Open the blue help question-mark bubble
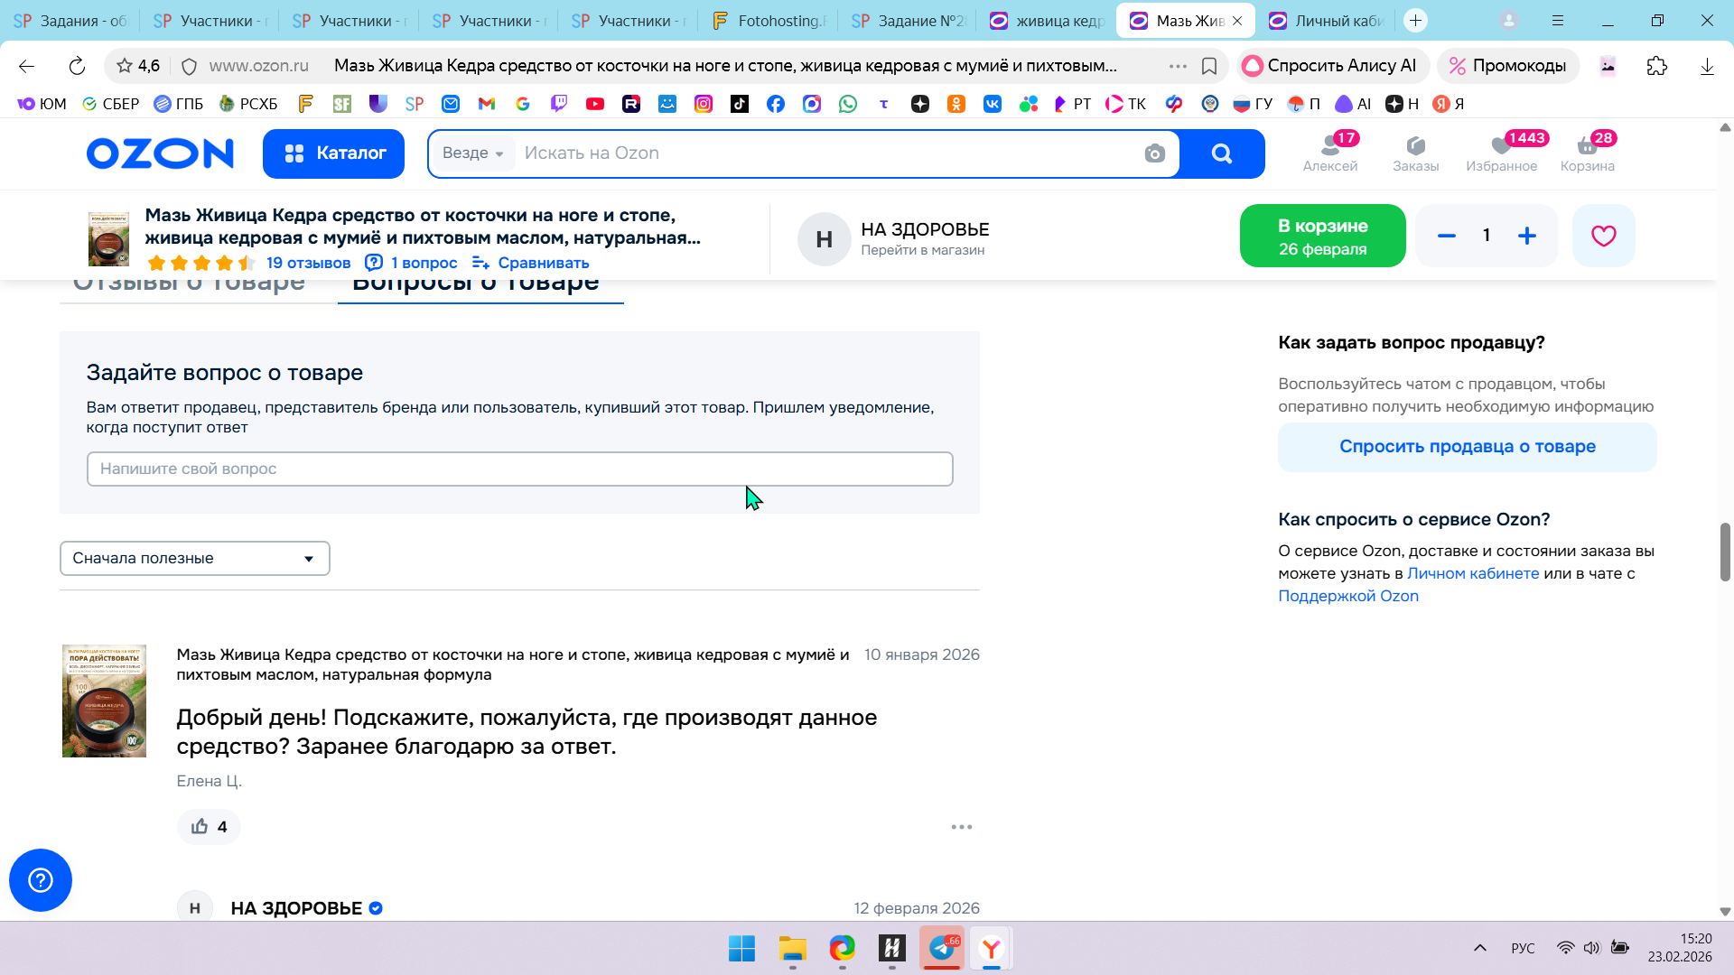The height and width of the screenshot is (975, 1734). pyautogui.click(x=41, y=880)
